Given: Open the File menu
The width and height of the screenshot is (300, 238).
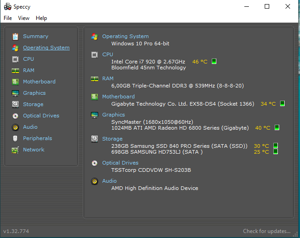Looking at the screenshot, I should coord(8,18).
